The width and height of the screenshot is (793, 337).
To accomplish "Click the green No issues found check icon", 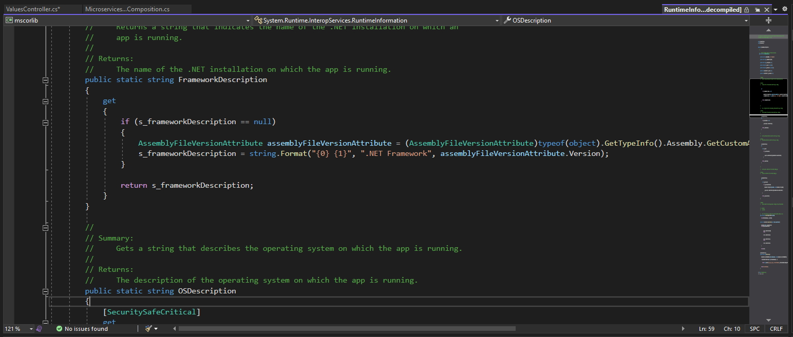I will (58, 329).
